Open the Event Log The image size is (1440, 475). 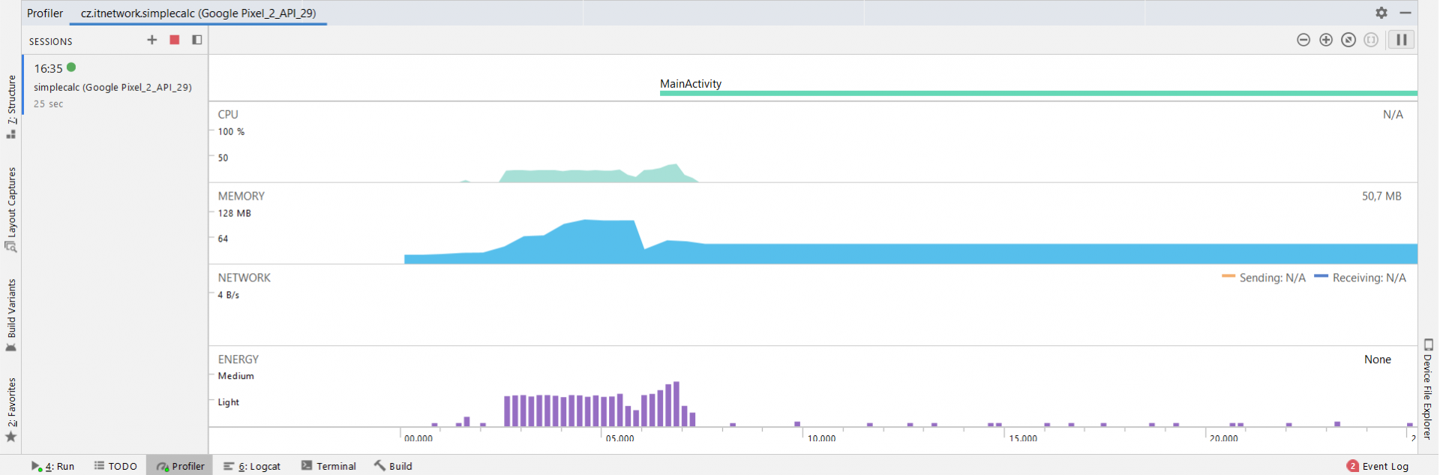pos(1378,466)
